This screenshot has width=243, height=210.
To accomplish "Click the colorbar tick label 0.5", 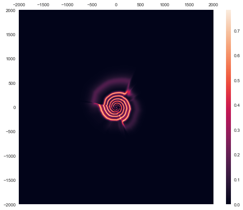I will point(237,80).
